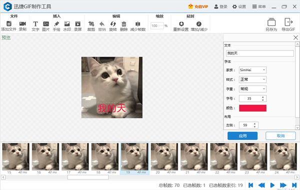This screenshot has width=300, height=190.
Task: Click the zoom percentage input field
Action: click(157, 25)
